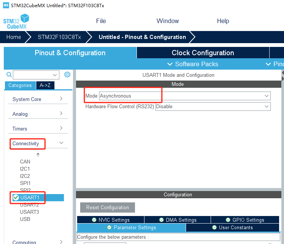
Task: Open the Help menu
Action: (x=223, y=21)
